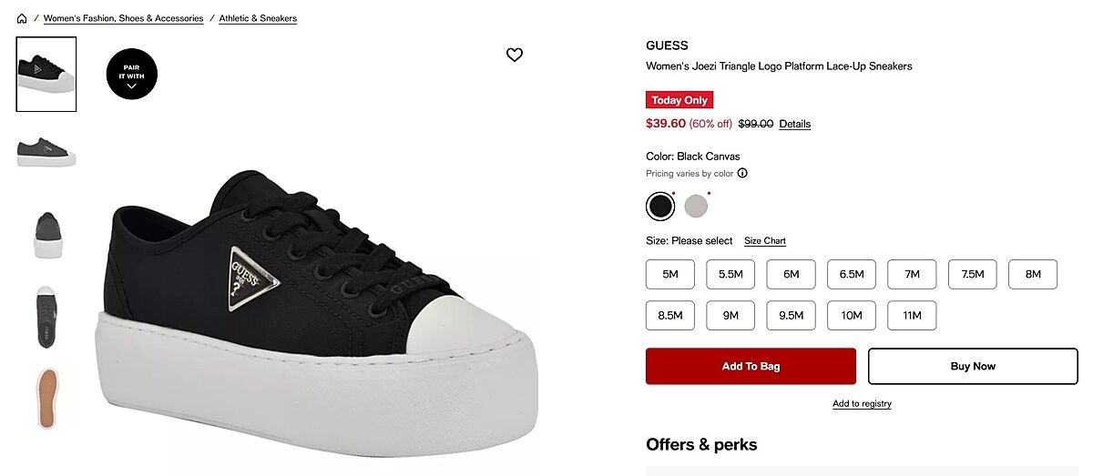Viewport: 1093px width, 476px height.
Task: Open the back-view heel thumbnail
Action: point(46,234)
